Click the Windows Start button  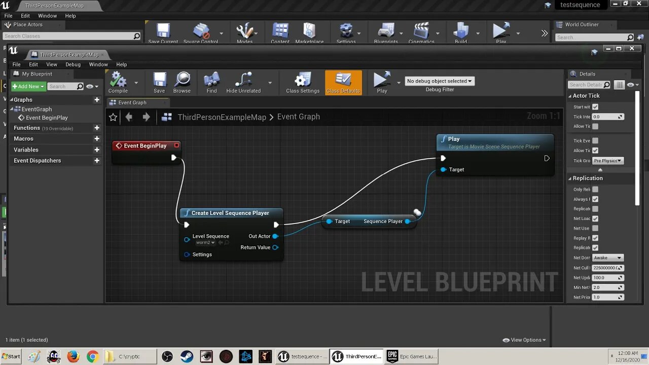coord(11,356)
